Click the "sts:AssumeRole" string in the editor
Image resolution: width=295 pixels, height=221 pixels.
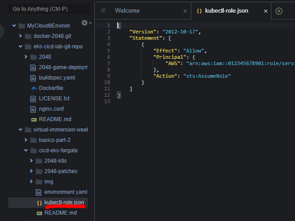click(x=207, y=76)
